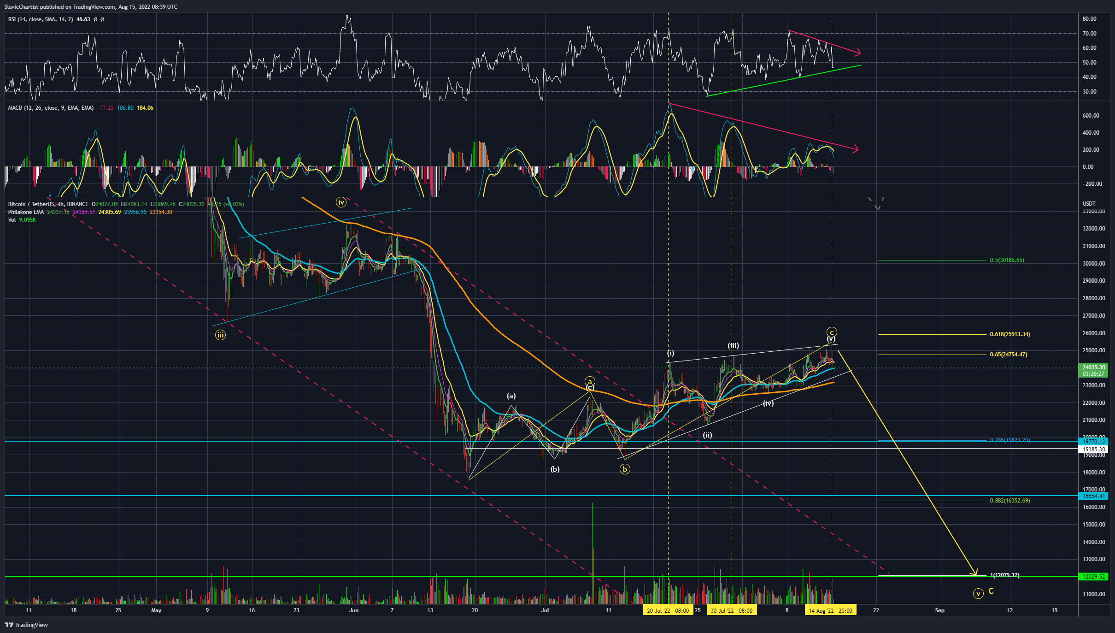Select the circled 'a' wave marker
Image resolution: width=1115 pixels, height=633 pixels.
click(590, 381)
